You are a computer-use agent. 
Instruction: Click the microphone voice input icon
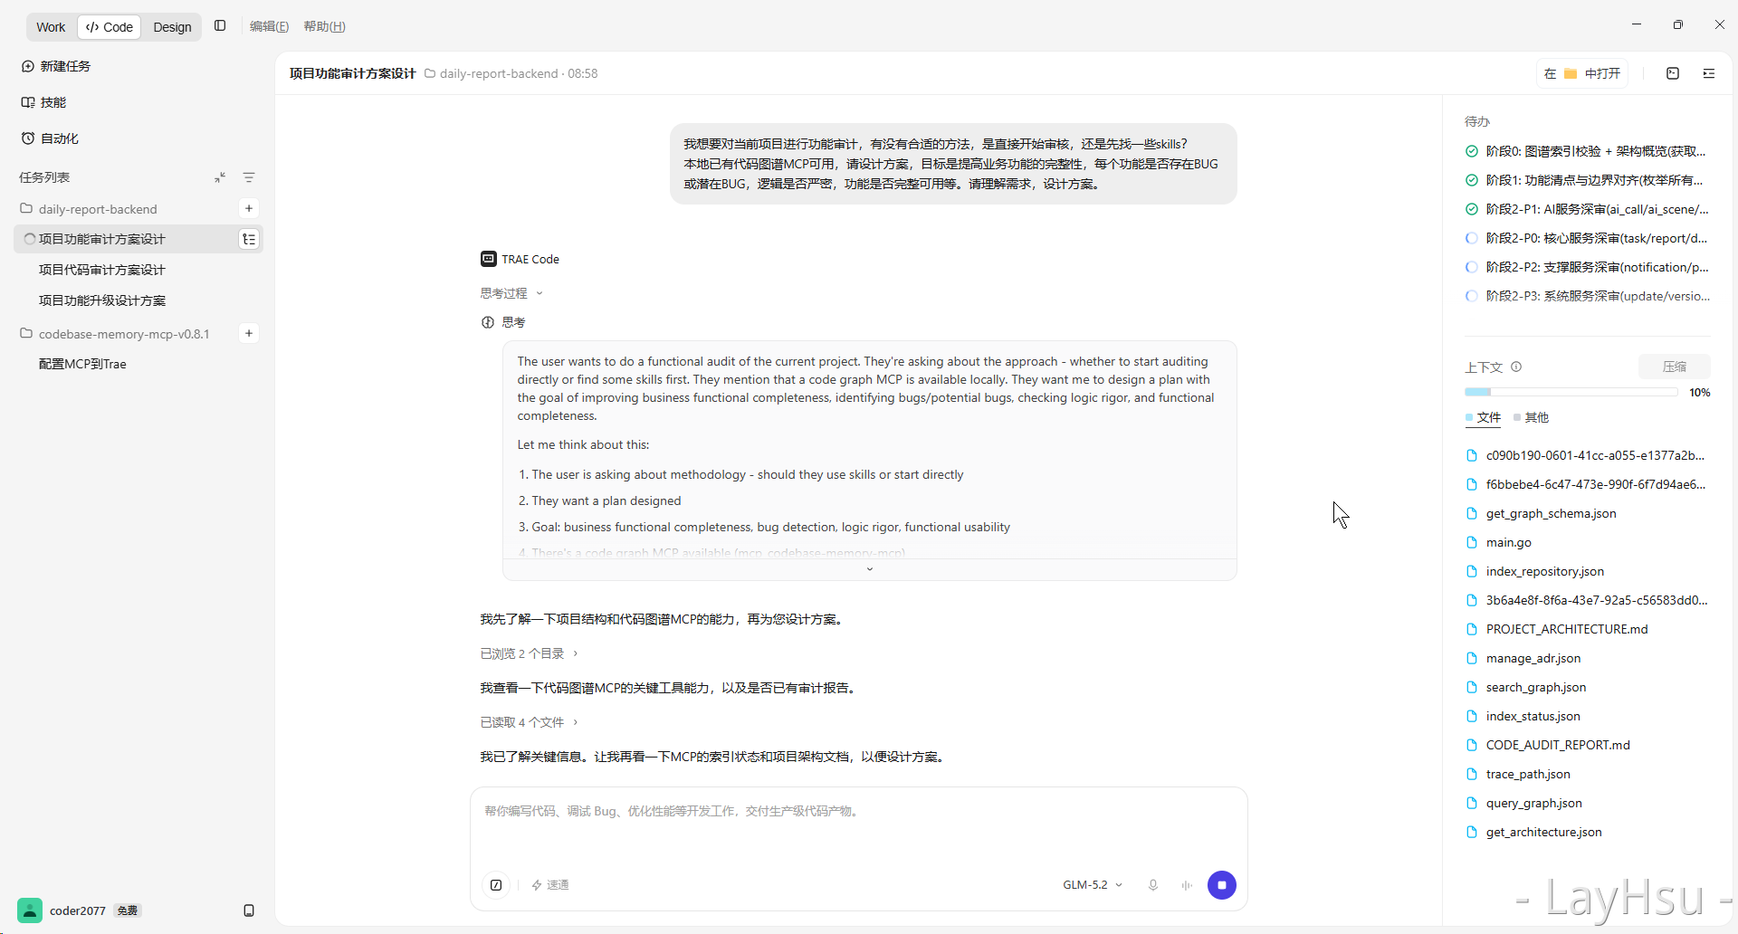coord(1153,885)
